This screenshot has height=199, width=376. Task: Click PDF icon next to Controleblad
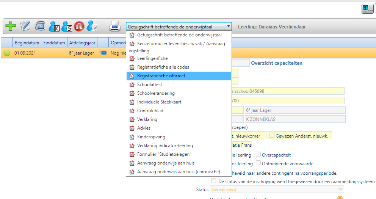132,111
